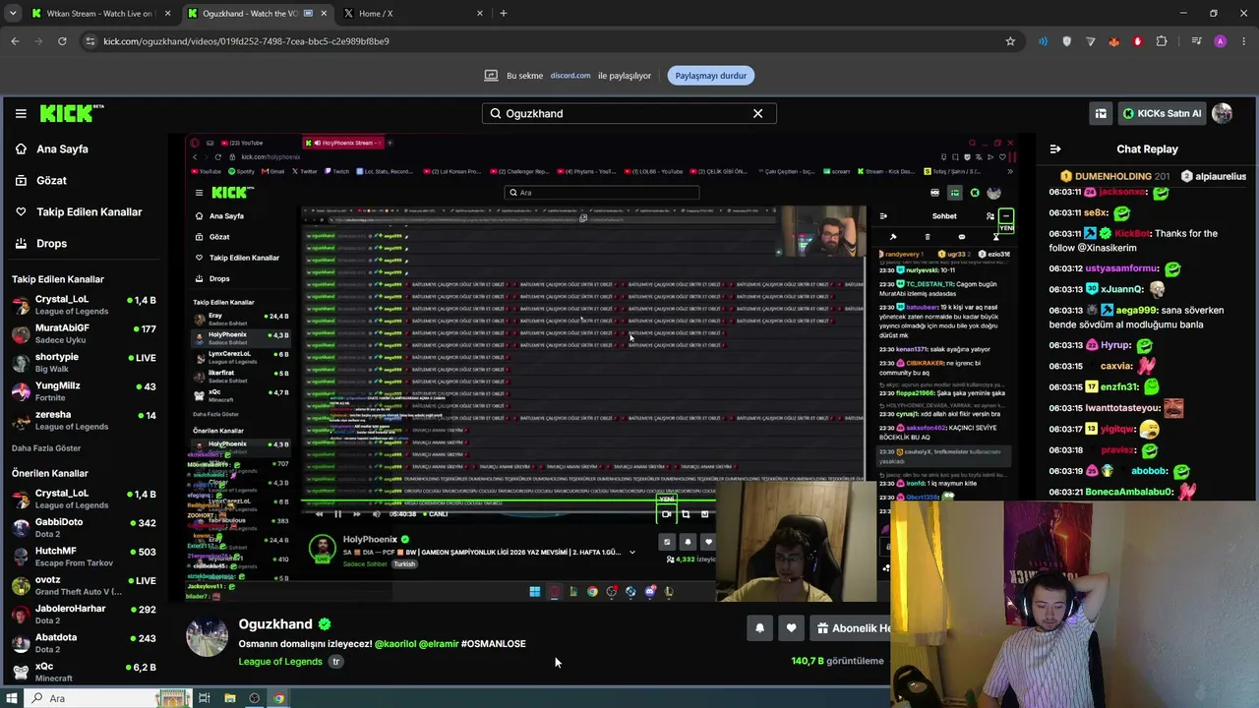
Task: Collapse the Chat Replay panel
Action: [x=1055, y=149]
